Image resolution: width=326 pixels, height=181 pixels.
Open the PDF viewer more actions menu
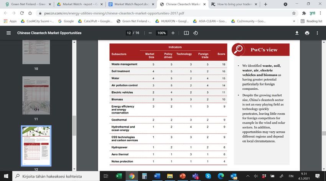[x=317, y=33]
